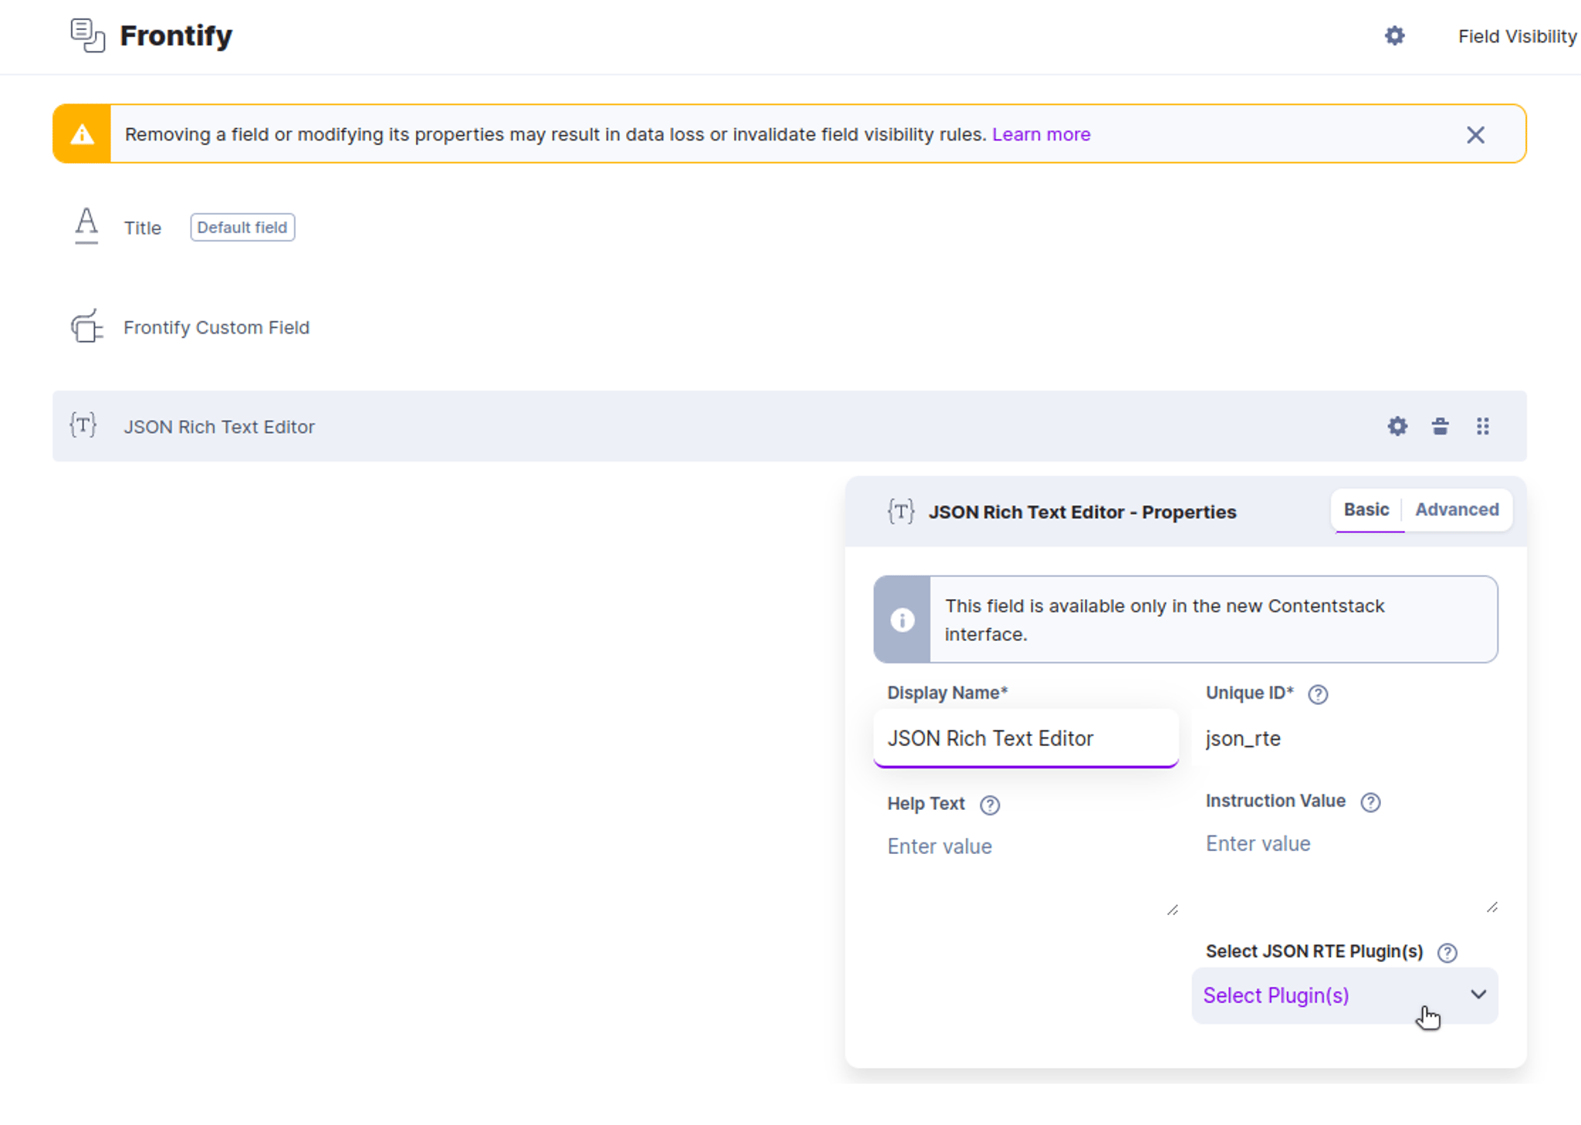Click the Help Text question mark icon
This screenshot has height=1125, width=1581.
coord(990,805)
